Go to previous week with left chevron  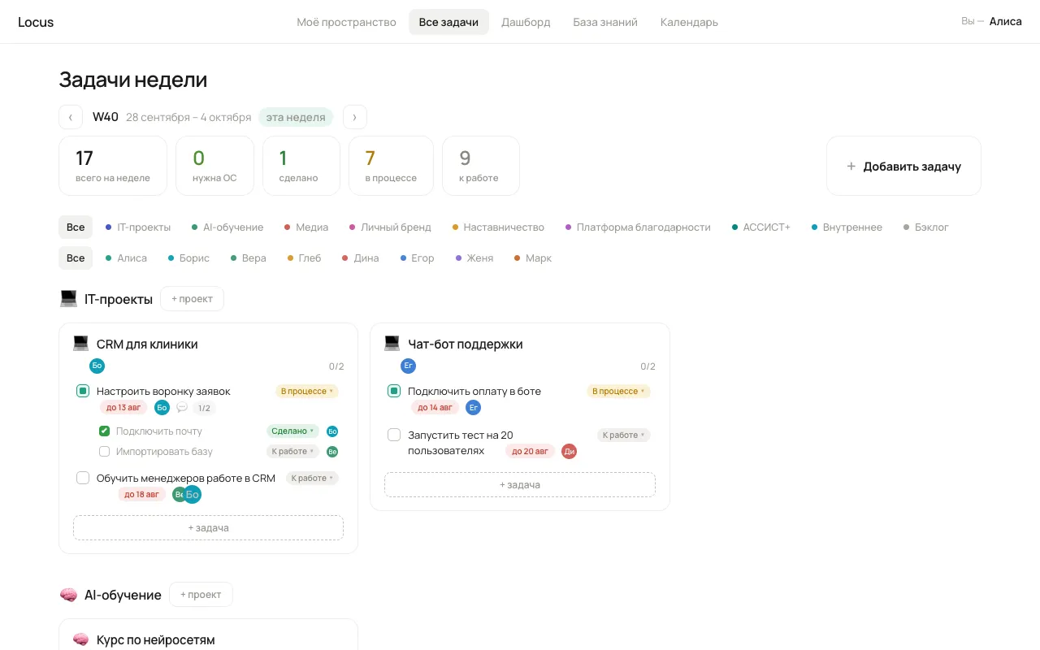tap(71, 117)
